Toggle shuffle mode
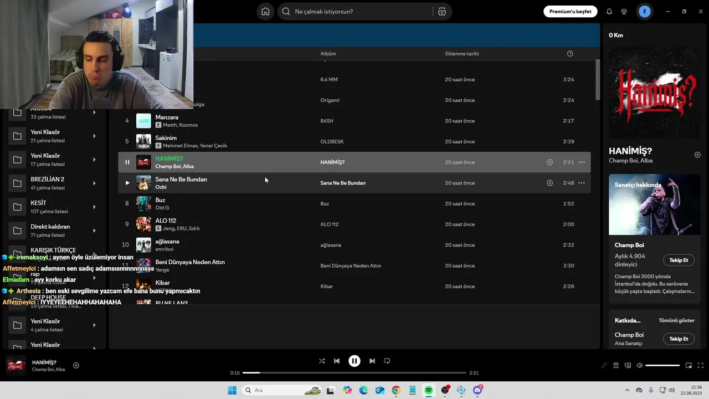Screen dimensions: 709x399 [322, 361]
